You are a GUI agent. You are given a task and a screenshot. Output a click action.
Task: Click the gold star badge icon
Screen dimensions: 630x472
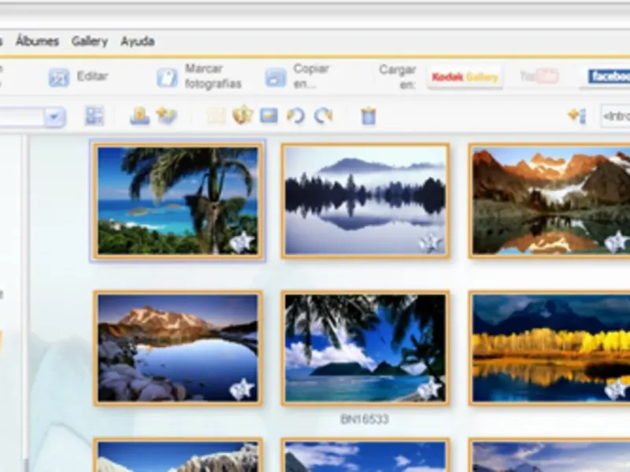pos(243,116)
